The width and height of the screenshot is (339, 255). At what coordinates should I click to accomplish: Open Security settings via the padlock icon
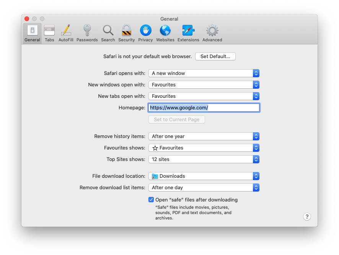coord(126,33)
